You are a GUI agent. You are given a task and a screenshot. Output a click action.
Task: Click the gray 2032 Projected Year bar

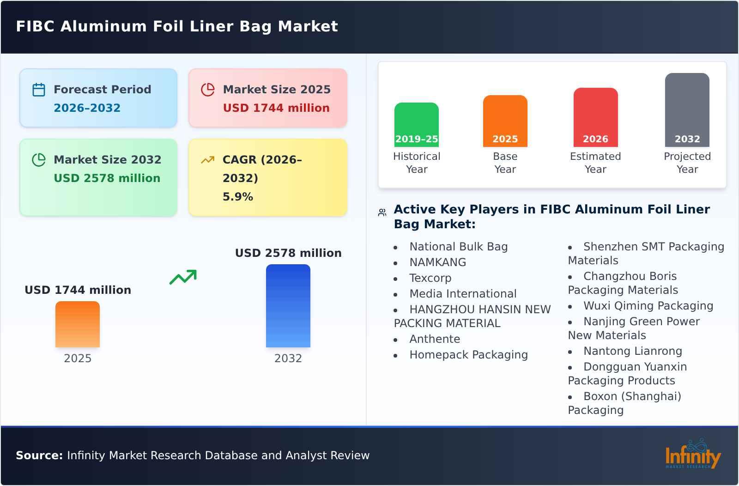(687, 111)
